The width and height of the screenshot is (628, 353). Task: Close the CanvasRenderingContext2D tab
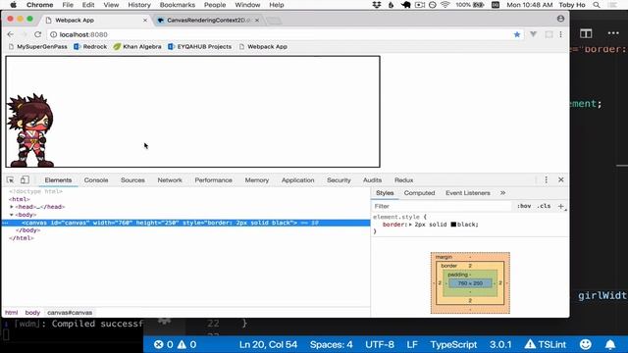pyautogui.click(x=257, y=20)
